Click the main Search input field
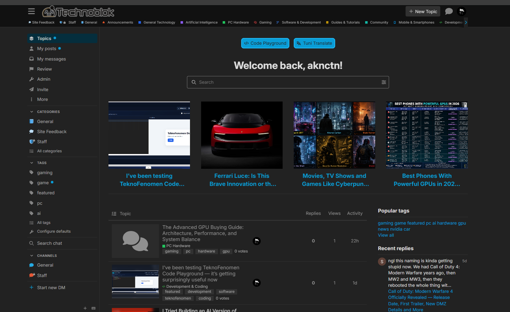This screenshot has width=510, height=312. [x=288, y=82]
